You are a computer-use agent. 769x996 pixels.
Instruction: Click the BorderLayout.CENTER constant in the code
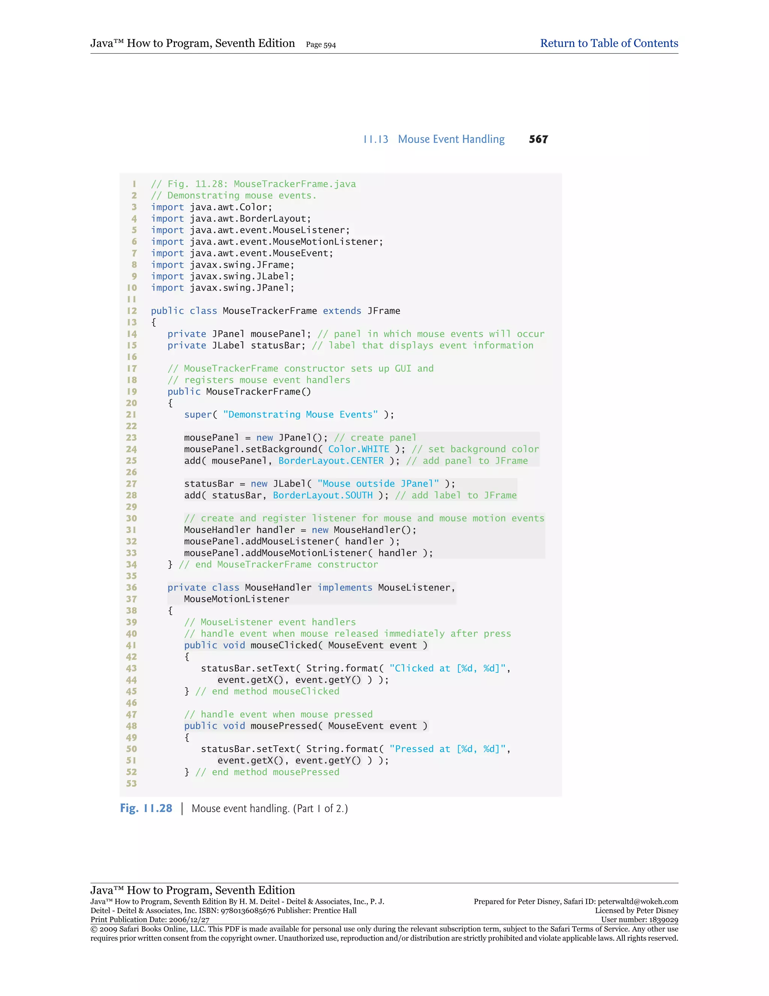[331, 461]
